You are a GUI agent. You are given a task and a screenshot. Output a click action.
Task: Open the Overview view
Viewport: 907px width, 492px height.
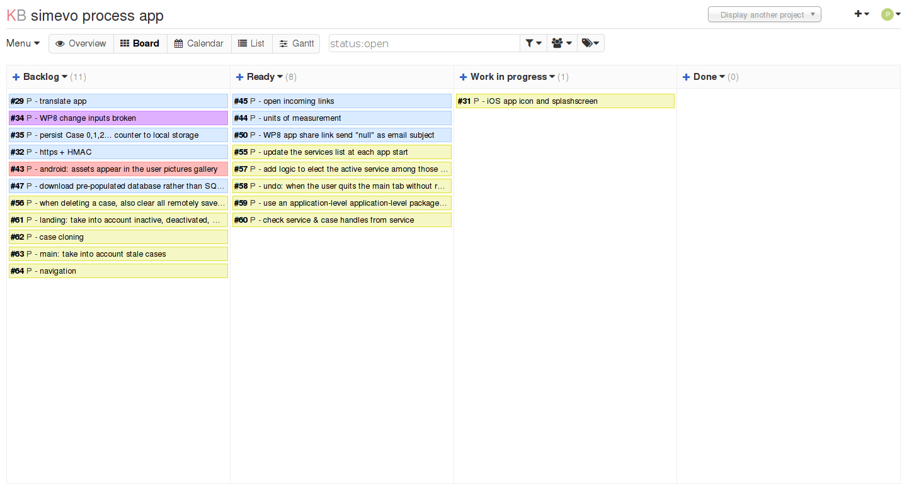[x=81, y=43]
